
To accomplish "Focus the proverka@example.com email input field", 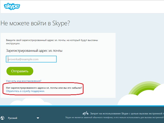I will pos(31,59).
